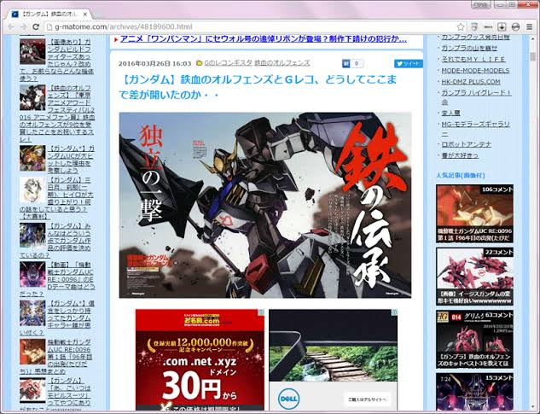The width and height of the screenshot is (540, 414).
Task: Select the 【ガンダム】鉄血のオル… browser tab
Action: 50,15
